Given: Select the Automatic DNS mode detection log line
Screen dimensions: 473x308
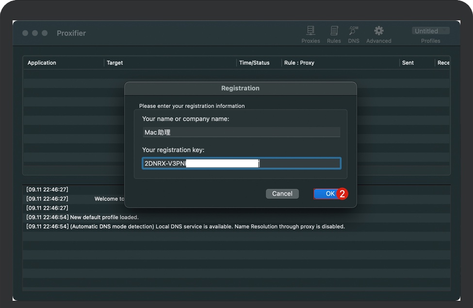Looking at the screenshot, I should click(237, 226).
